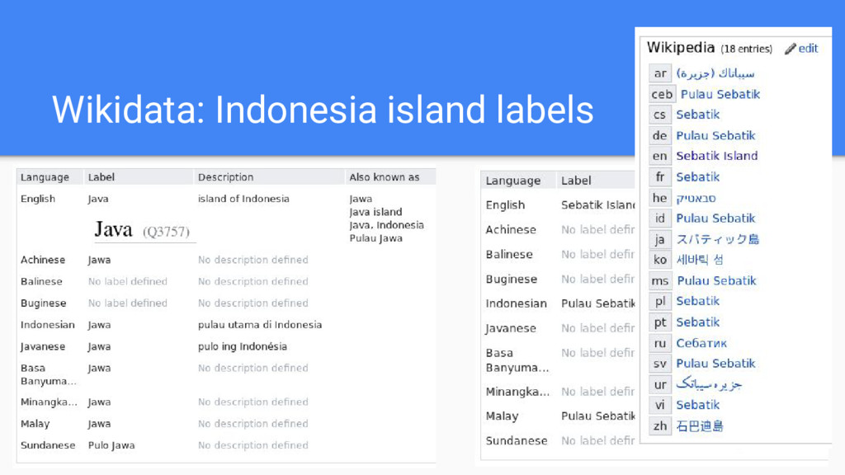This screenshot has height=475, width=845.
Task: Open the Russian Себатик link
Action: tap(701, 343)
